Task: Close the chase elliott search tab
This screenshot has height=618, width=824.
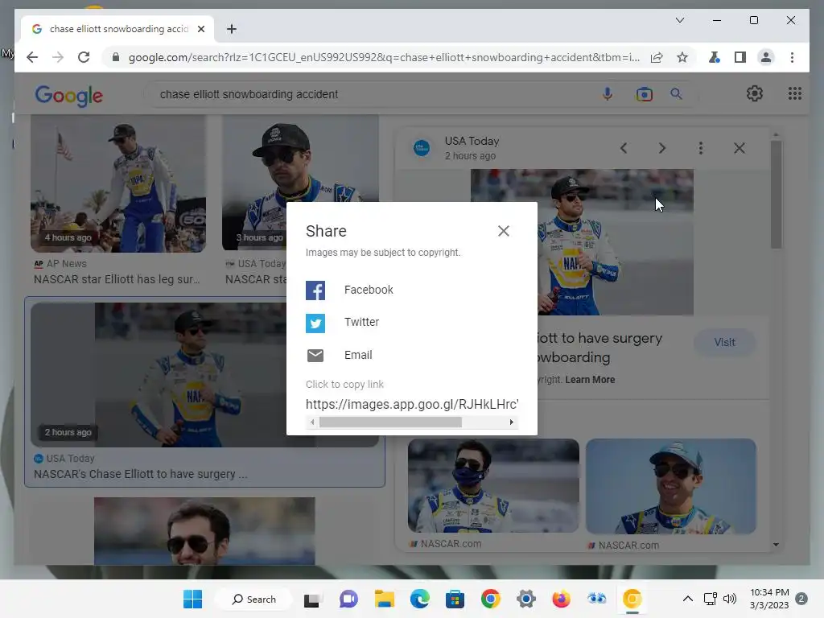Action: click(x=200, y=29)
